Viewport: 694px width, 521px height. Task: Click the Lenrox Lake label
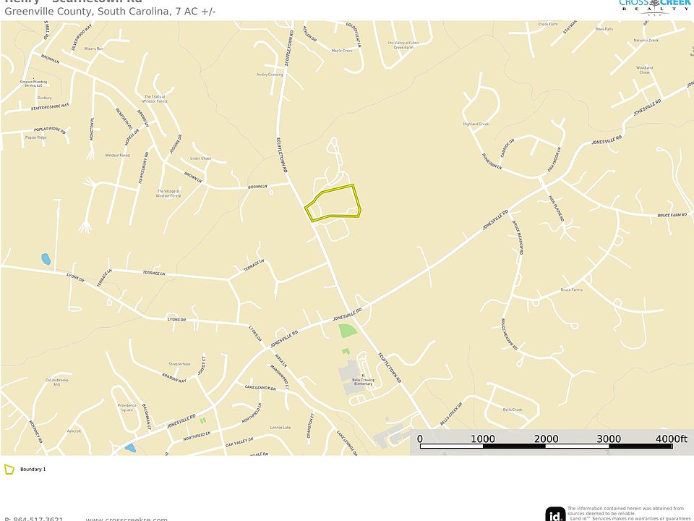click(280, 428)
